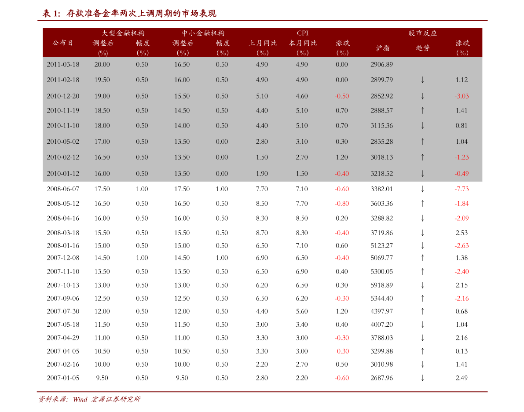The image size is (524, 412).
Task: Select the date 2007-04-29
Action: click(63, 338)
